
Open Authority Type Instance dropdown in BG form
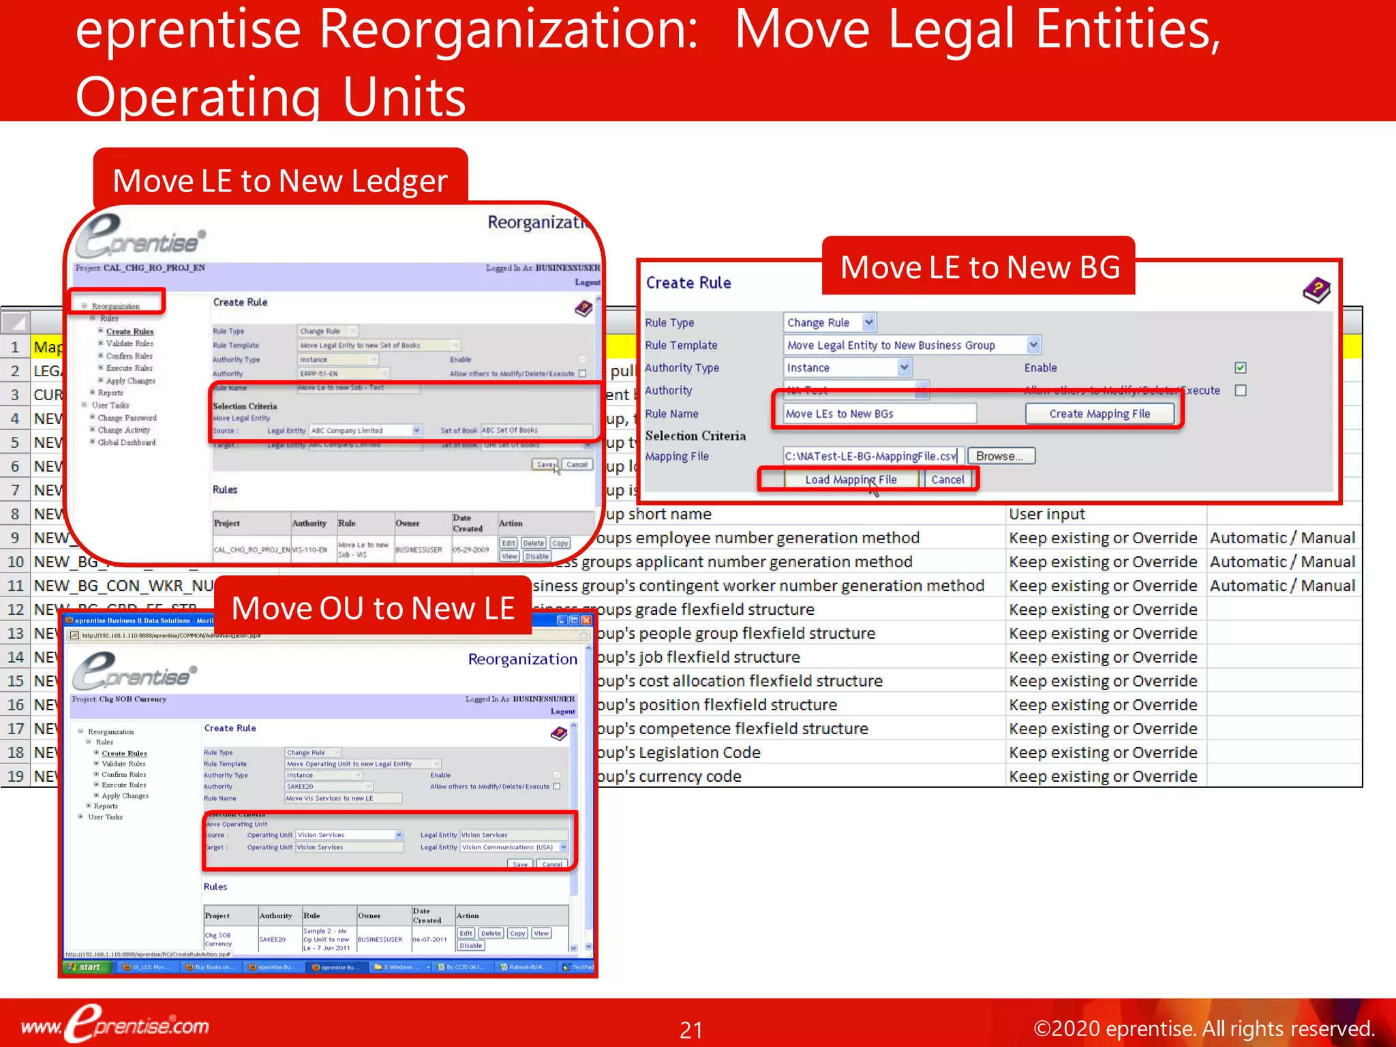[x=904, y=368]
